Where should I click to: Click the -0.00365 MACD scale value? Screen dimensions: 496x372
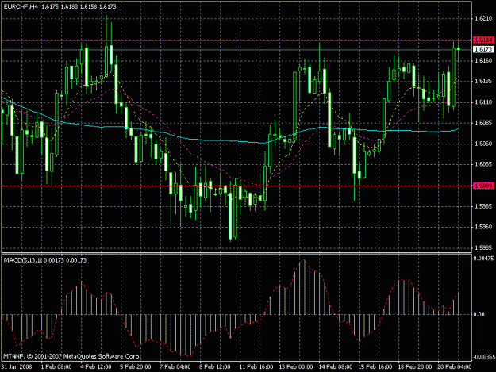pyautogui.click(x=484, y=357)
